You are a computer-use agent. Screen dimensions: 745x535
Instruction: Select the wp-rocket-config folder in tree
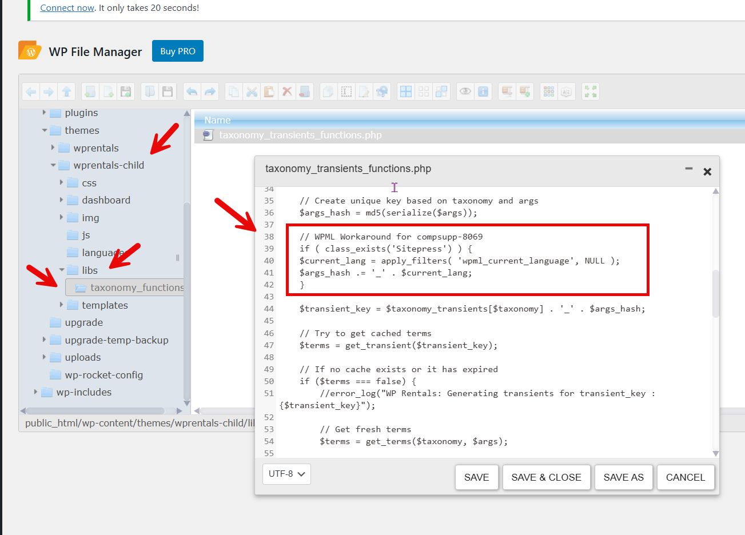[x=103, y=375]
